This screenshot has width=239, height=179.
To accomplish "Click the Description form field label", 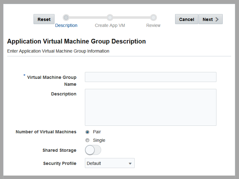I will pyautogui.click(x=64, y=94).
